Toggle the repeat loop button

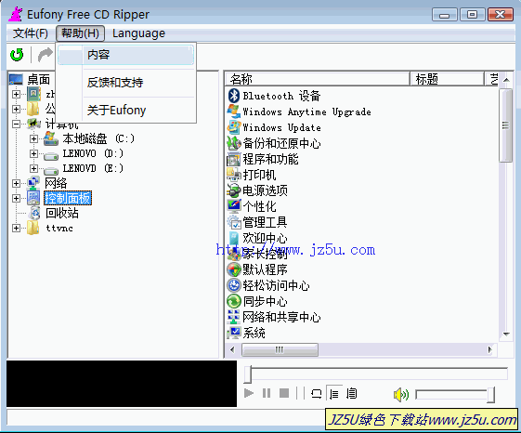point(317,394)
